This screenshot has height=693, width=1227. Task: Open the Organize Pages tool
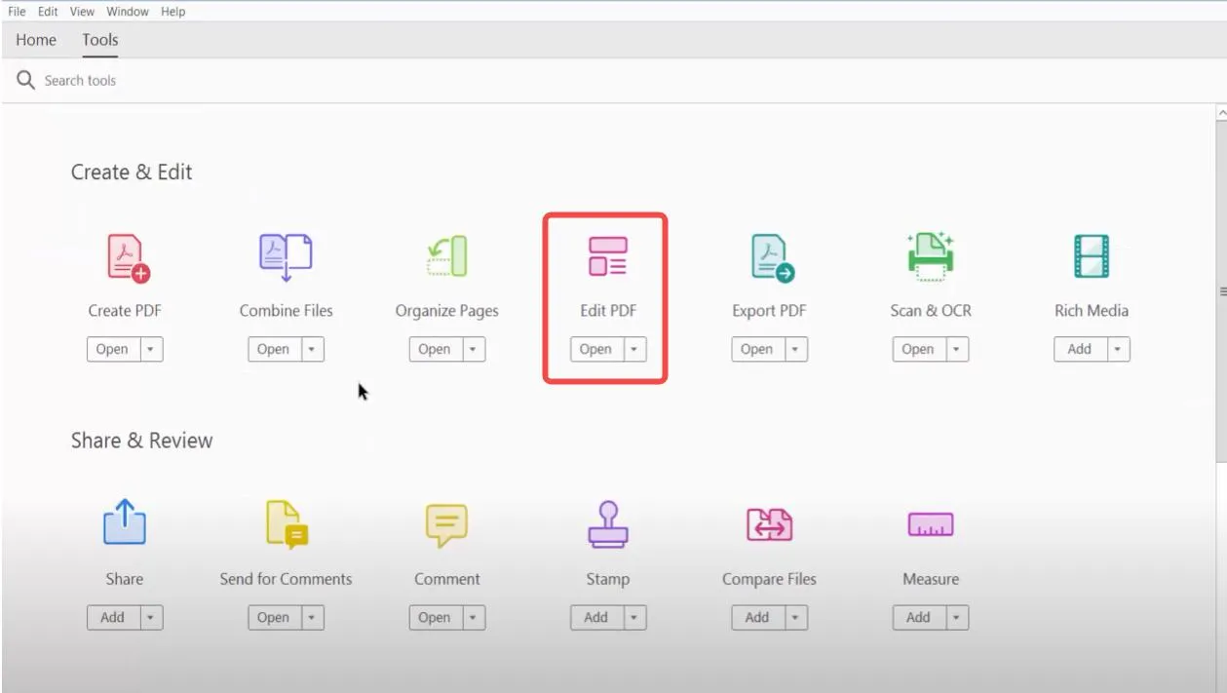pos(446,258)
